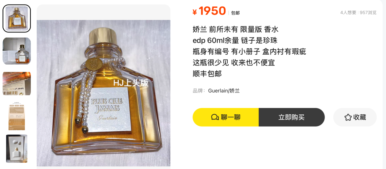This screenshot has height=169, width=386.
Task: Select the first thumbnail of the perfume bottle
Action: [17, 18]
